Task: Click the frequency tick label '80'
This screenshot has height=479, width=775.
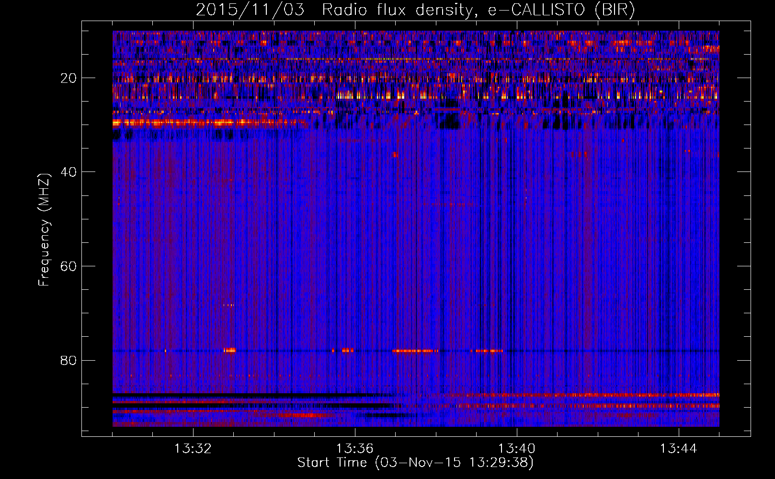Action: (69, 360)
